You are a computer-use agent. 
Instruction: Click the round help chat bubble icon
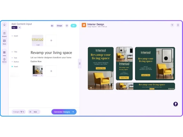point(176,104)
